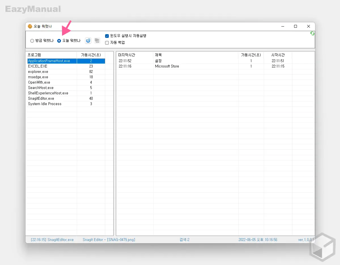Select the 방금 뭐했나 radio button
Image resolution: width=340 pixels, height=265 pixels.
pyautogui.click(x=32, y=41)
